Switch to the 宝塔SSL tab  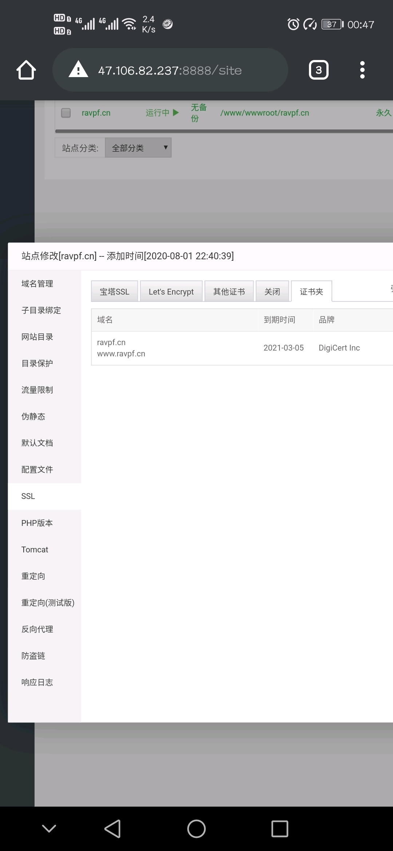tap(115, 291)
